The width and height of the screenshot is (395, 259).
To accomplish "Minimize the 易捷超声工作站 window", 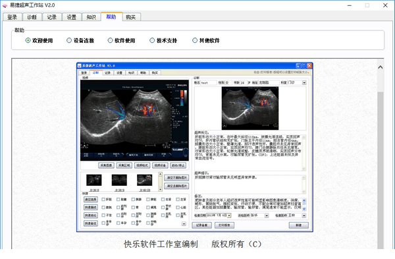I will point(350,5).
